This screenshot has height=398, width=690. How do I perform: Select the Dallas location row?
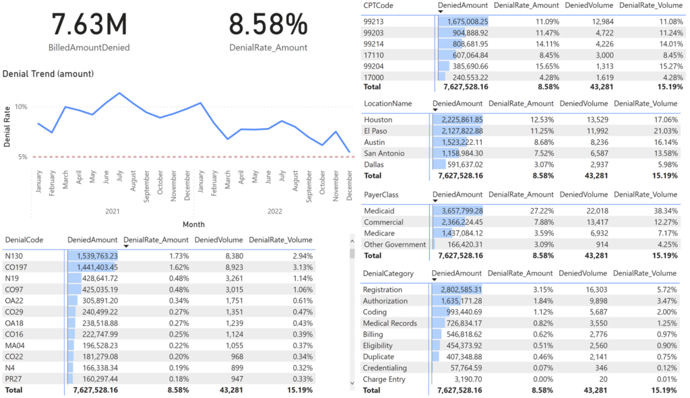point(521,164)
